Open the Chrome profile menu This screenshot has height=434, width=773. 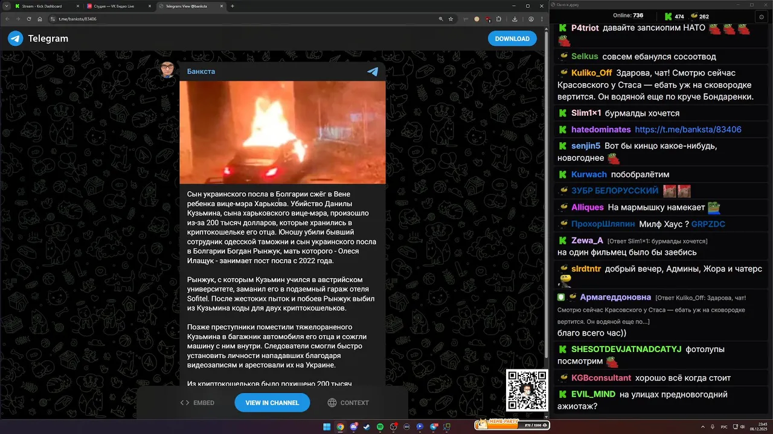(x=531, y=19)
